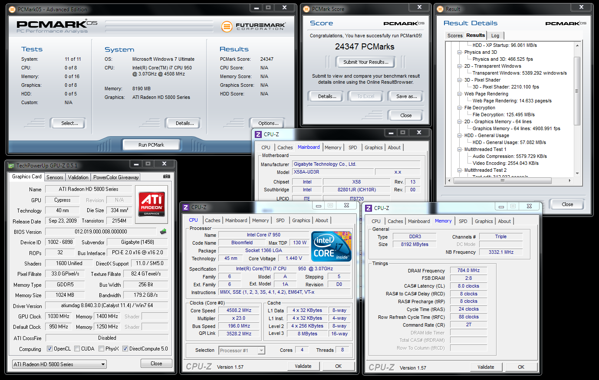Switch to the Scores tab in Result window
Screen dimensions: 599x380
455,36
